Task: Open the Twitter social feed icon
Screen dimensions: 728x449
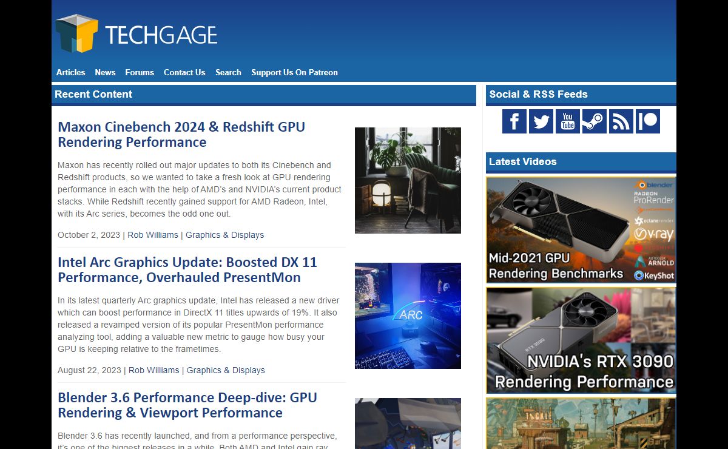Action: 541,121
